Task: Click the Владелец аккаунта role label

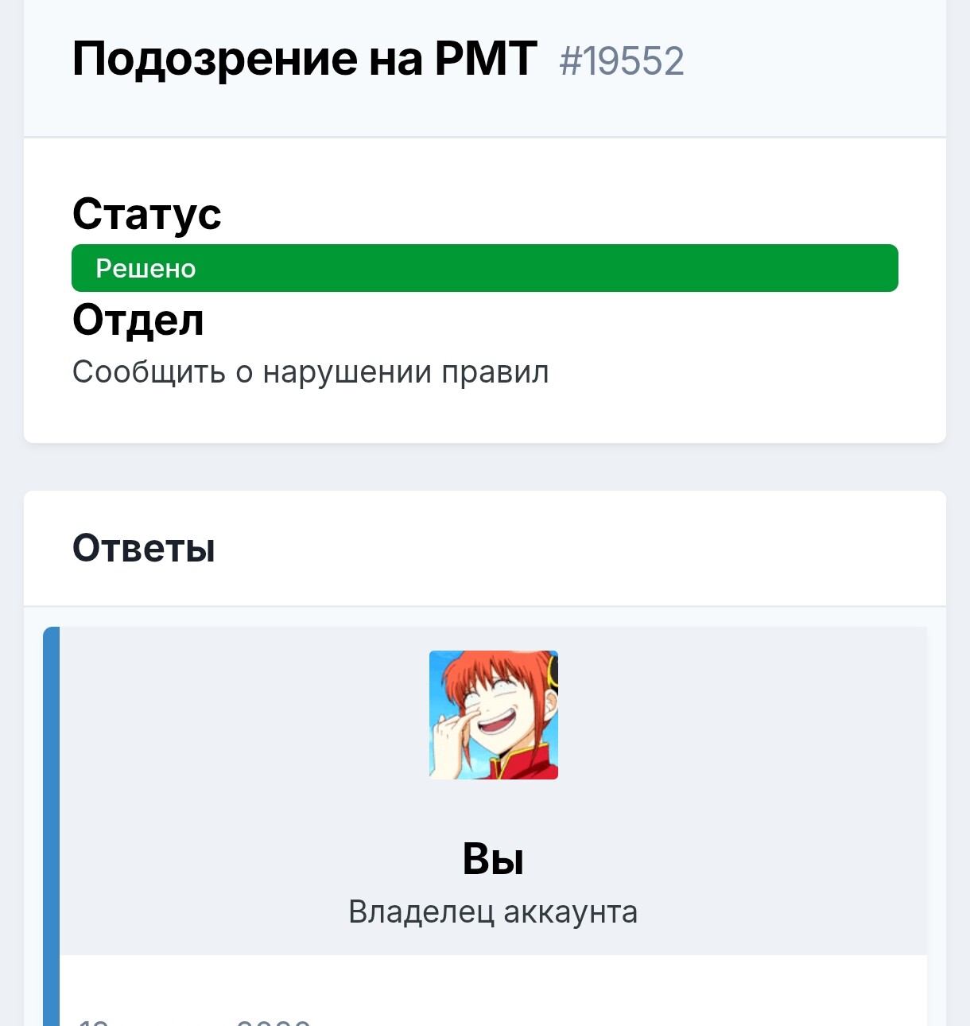Action: (493, 911)
